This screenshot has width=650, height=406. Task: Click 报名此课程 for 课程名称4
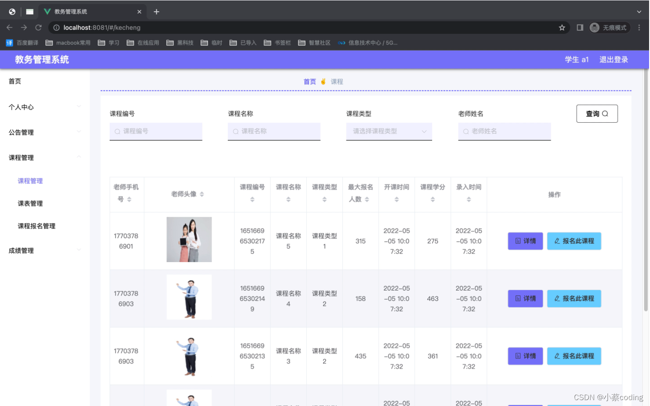tap(574, 298)
